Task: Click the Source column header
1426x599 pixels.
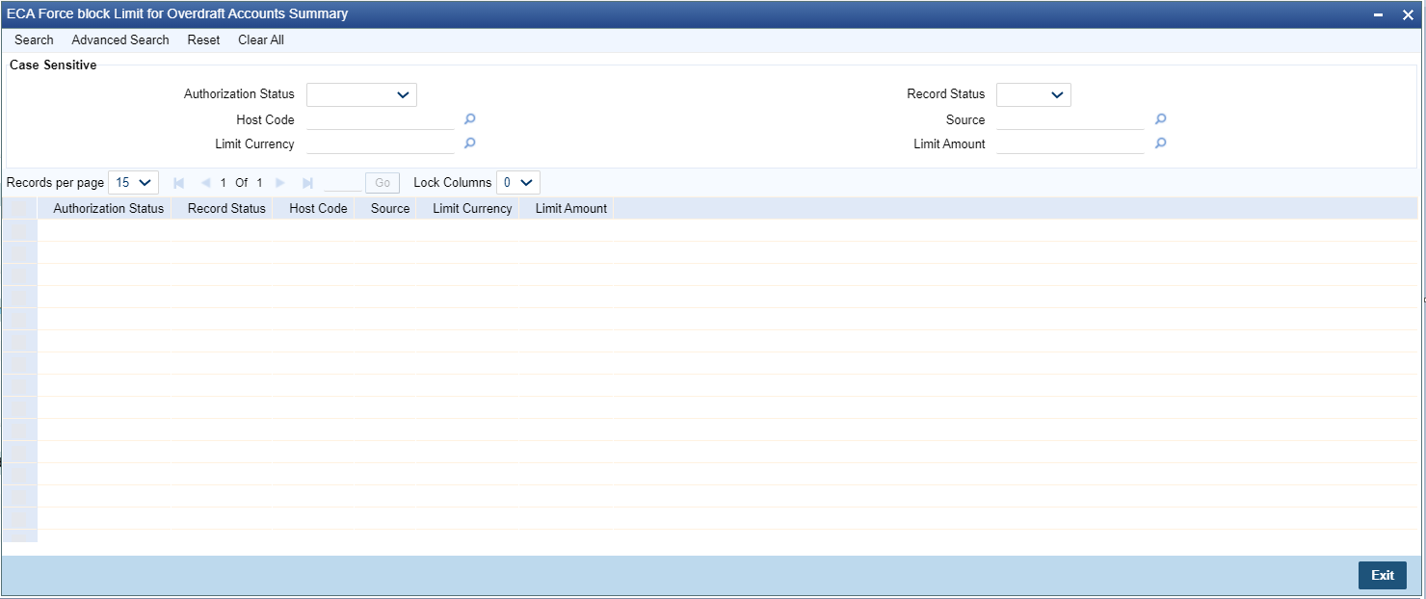Action: pyautogui.click(x=390, y=208)
